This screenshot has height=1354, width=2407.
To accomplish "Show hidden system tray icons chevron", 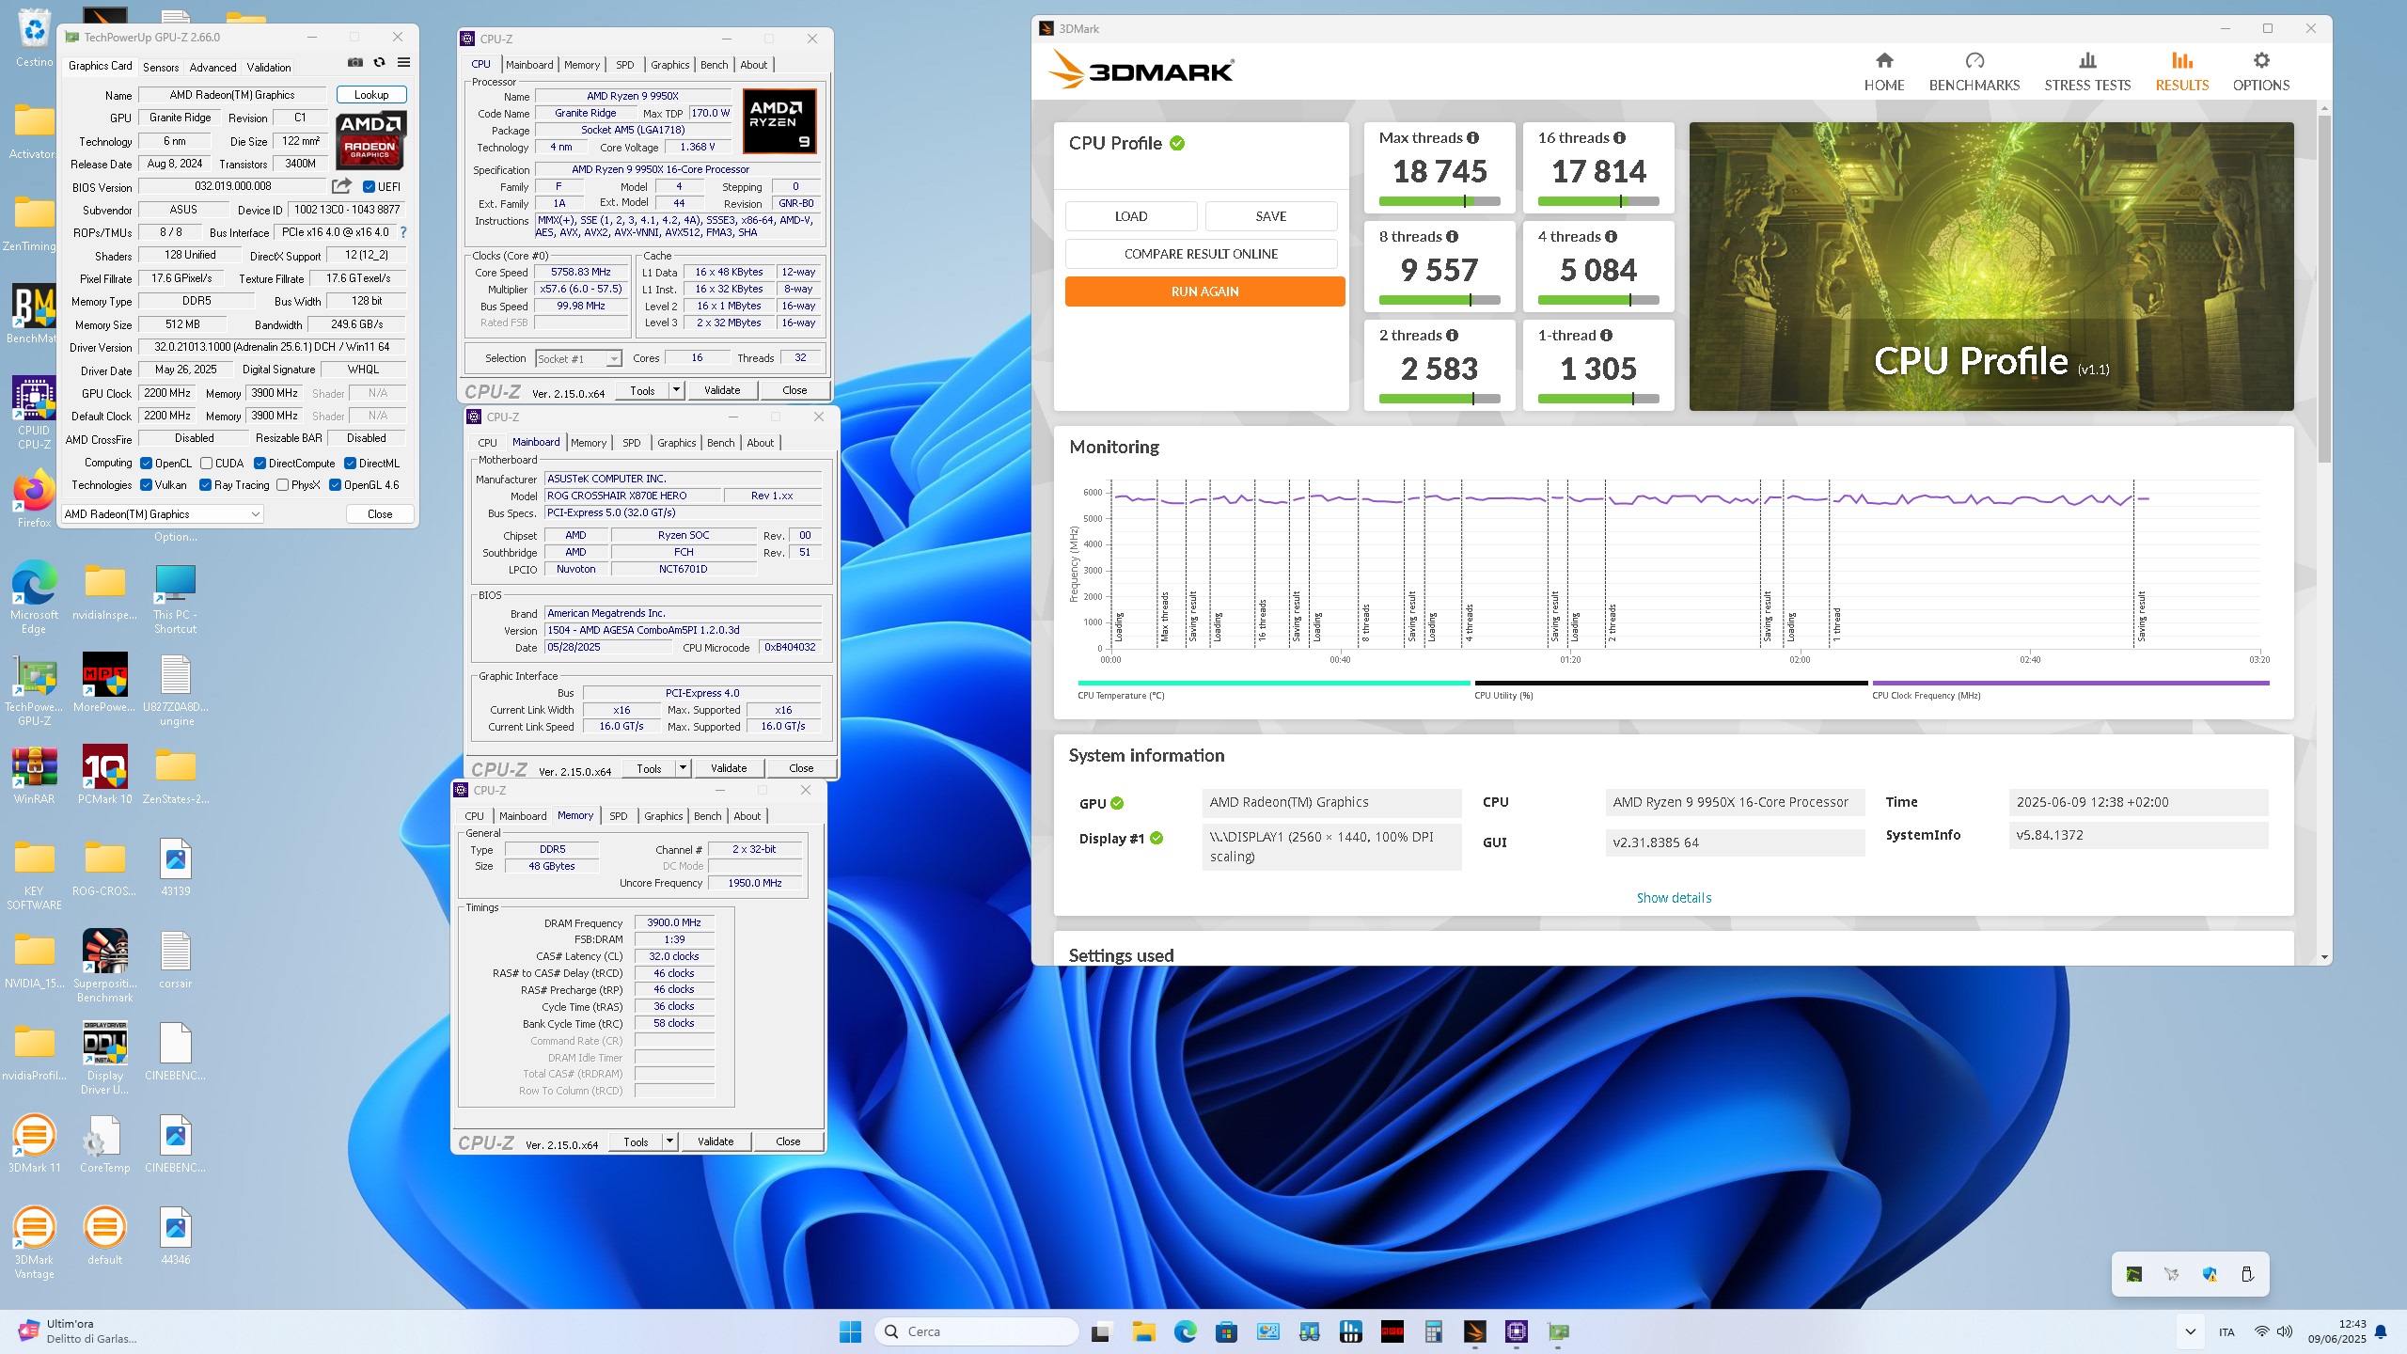I will [2191, 1331].
